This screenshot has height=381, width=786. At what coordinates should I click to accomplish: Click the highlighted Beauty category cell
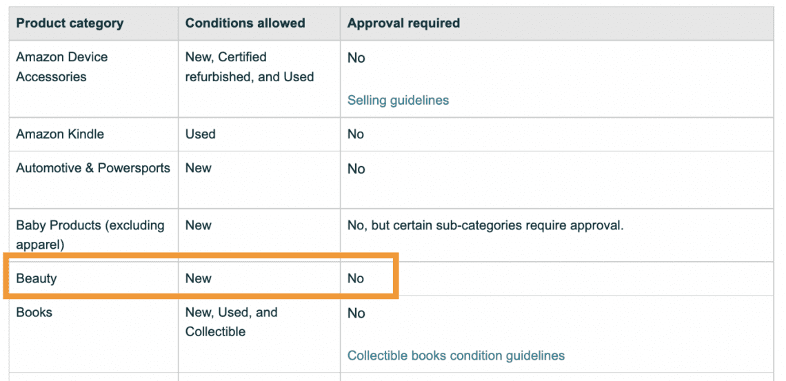[x=37, y=279]
